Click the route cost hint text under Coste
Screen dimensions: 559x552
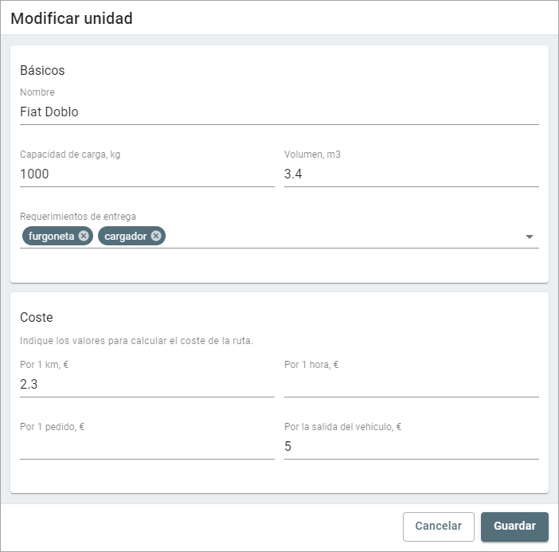click(136, 341)
